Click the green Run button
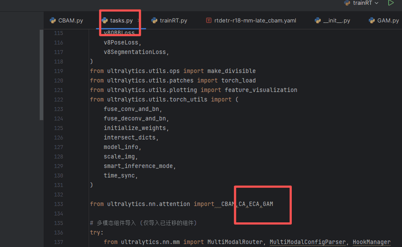 (x=391, y=3)
